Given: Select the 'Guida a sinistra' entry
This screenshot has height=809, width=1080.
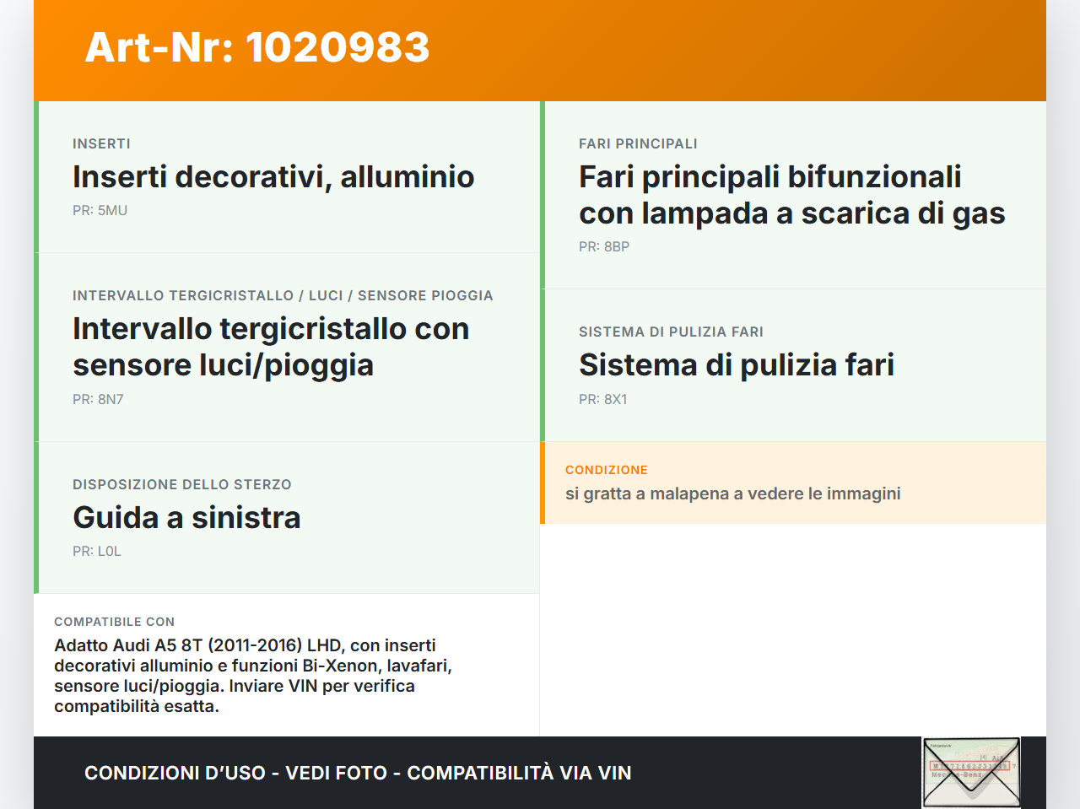Looking at the screenshot, I should pyautogui.click(x=186, y=517).
